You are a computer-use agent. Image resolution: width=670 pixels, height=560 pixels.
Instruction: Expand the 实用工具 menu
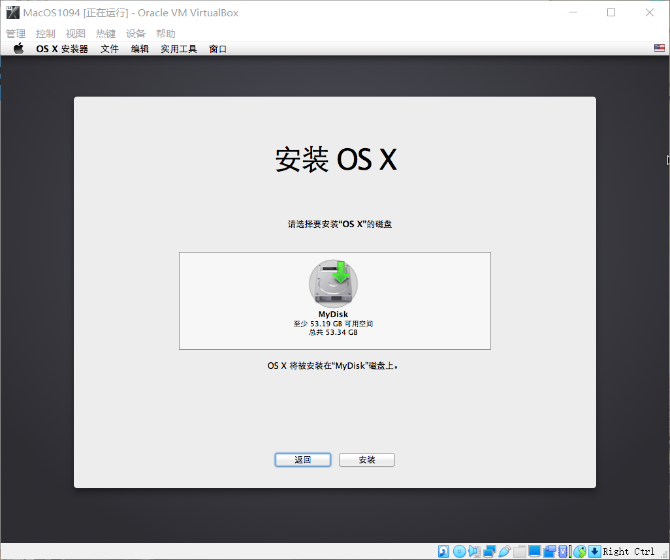coord(178,48)
